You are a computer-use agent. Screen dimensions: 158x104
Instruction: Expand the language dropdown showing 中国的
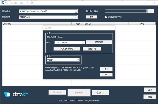[78, 60]
